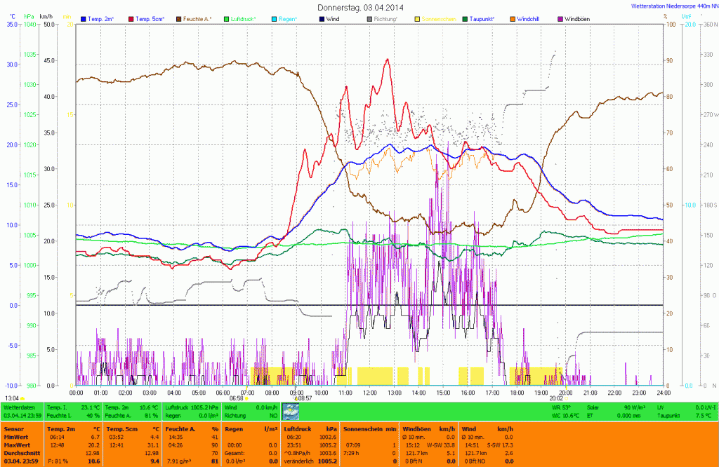Click the 'W-SW 33.8' gust maximum value

(x=441, y=445)
